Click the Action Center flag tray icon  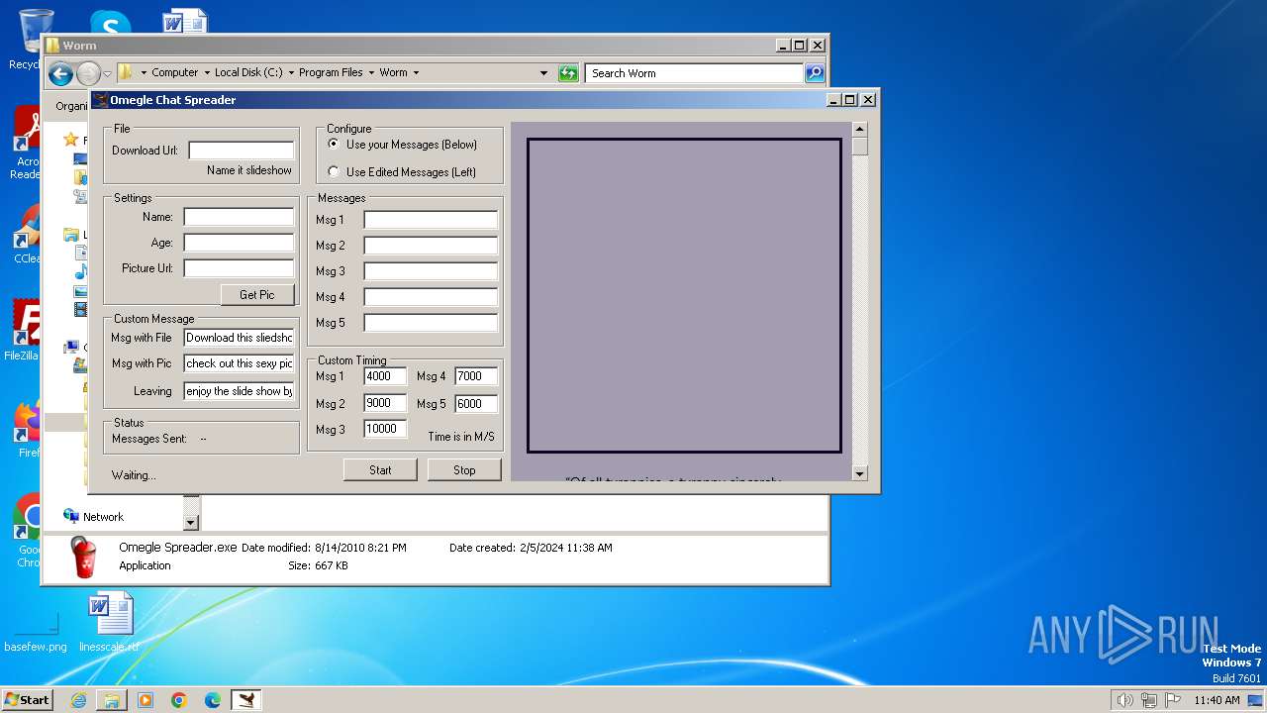coord(1174,700)
